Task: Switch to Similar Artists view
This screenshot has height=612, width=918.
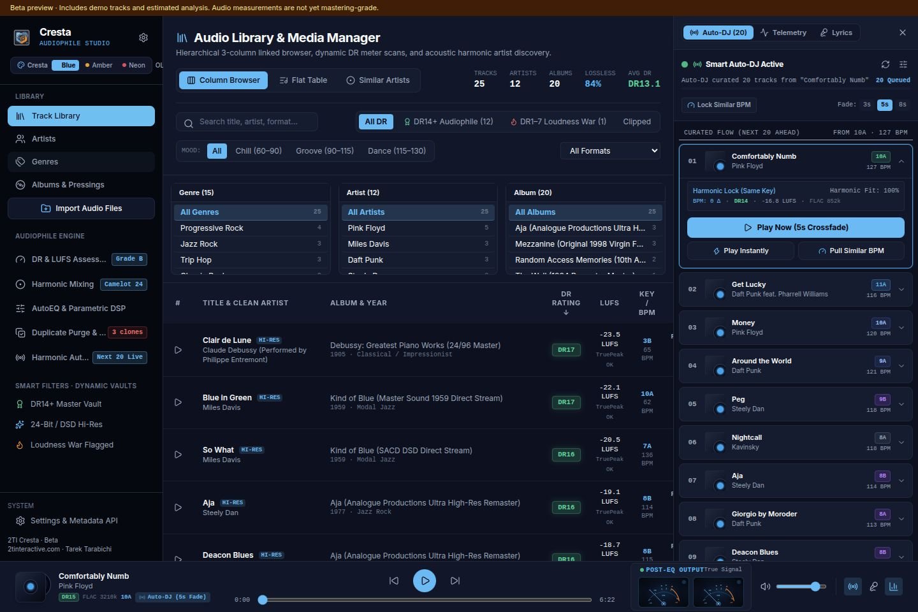Action: click(x=378, y=80)
